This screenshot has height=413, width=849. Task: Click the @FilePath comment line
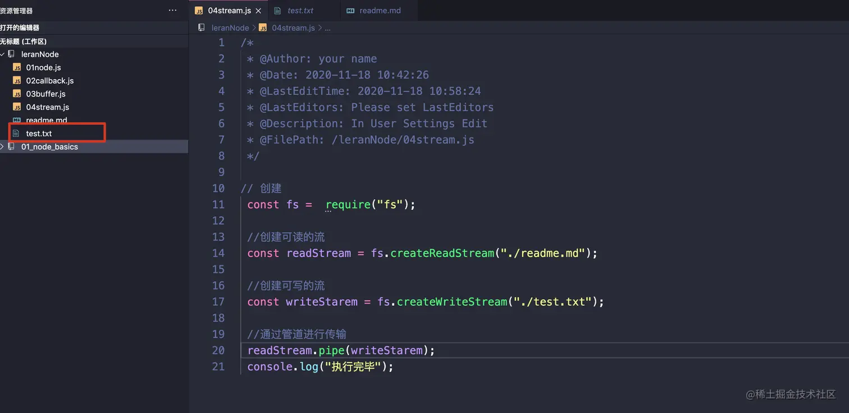(360, 140)
